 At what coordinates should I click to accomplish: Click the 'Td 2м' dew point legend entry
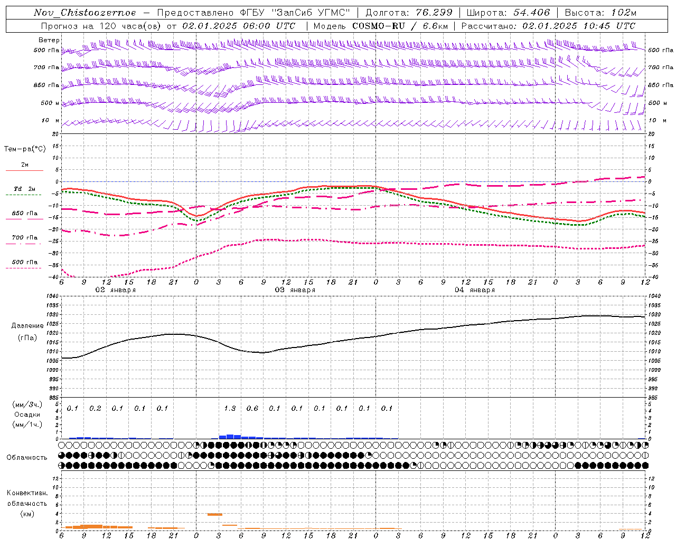coord(24,189)
